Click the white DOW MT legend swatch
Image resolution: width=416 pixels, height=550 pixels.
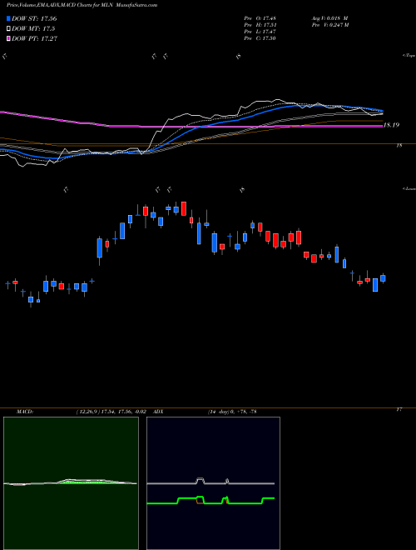point(9,29)
